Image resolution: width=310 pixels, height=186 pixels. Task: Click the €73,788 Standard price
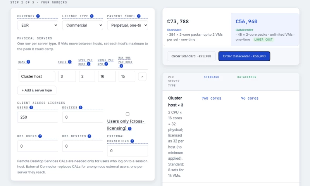pyautogui.click(x=178, y=22)
